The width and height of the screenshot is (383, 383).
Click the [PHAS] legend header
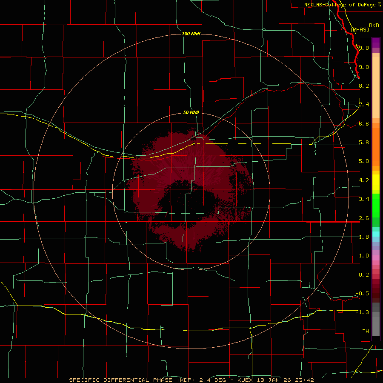[x=360, y=29]
